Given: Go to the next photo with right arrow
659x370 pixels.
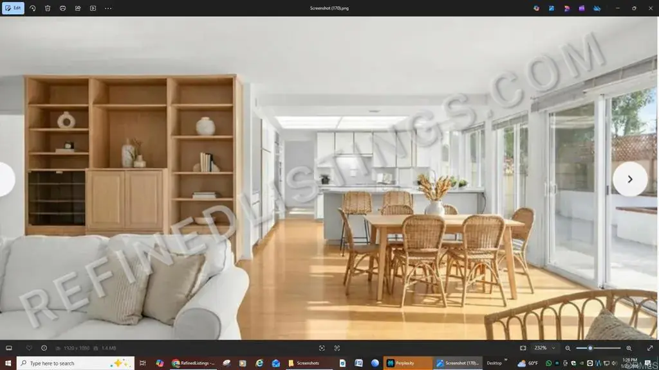Looking at the screenshot, I should point(629,179).
